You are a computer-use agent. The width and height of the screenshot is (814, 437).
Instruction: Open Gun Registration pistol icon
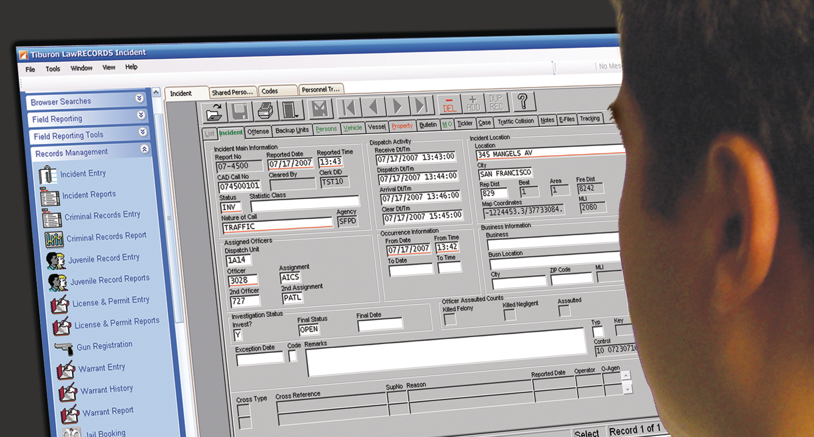(x=64, y=347)
